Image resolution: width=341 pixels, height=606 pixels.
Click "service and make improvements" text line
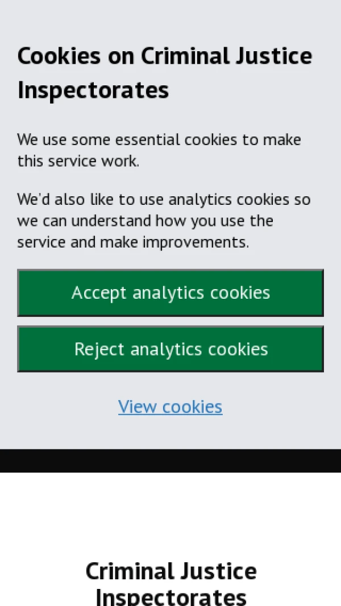coord(133,242)
